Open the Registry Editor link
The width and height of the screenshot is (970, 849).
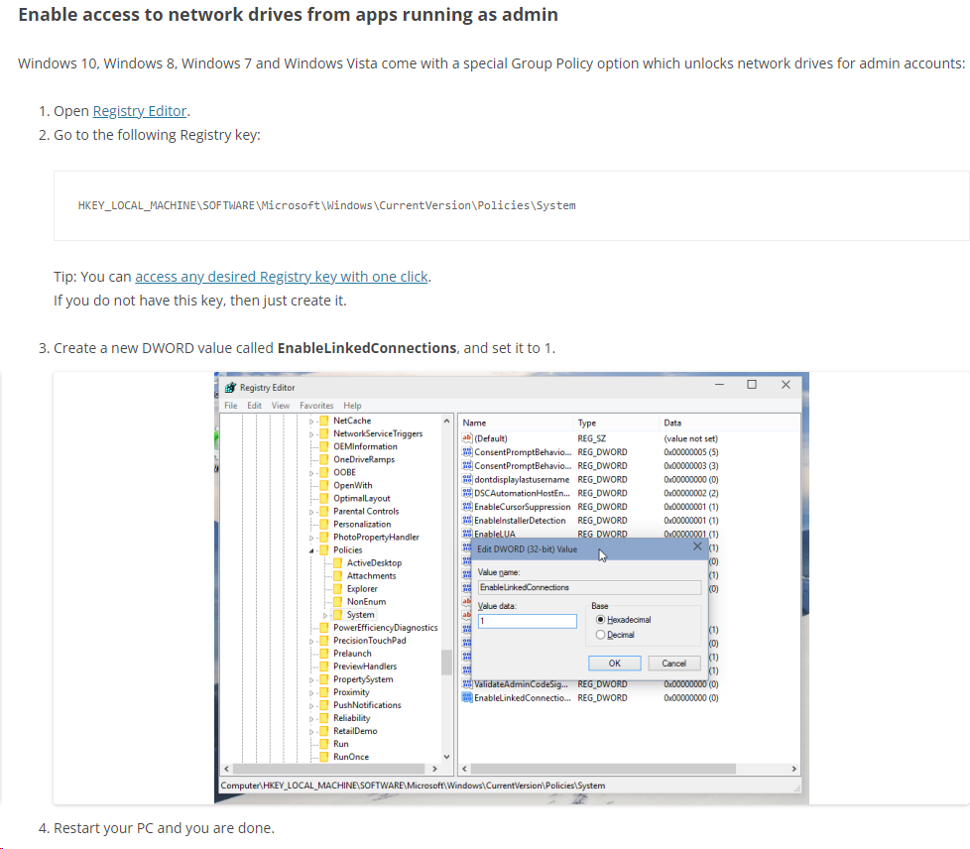(140, 111)
